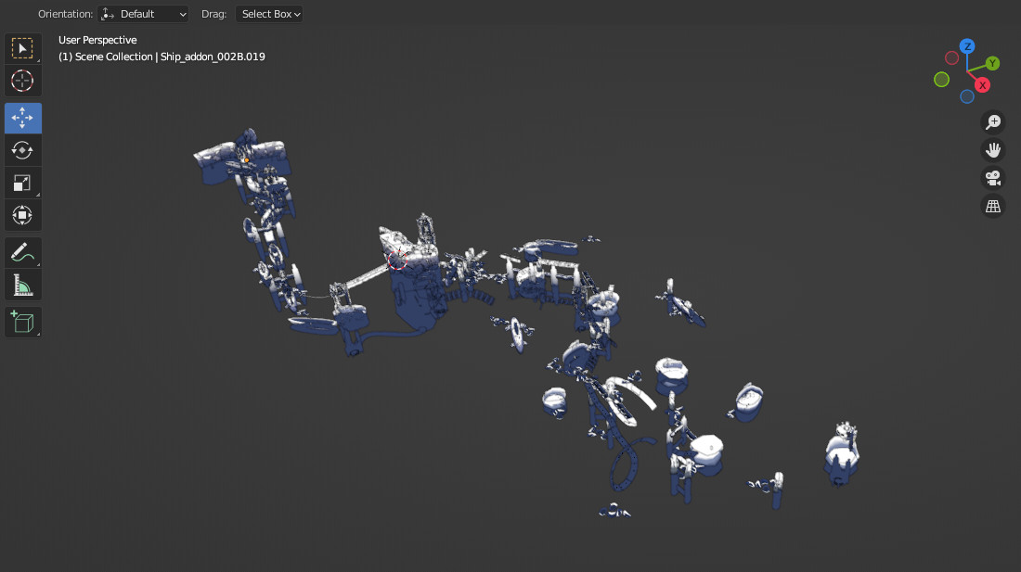Select the Box Select tool in the toolbar
The width and height of the screenshot is (1021, 572).
[x=22, y=48]
